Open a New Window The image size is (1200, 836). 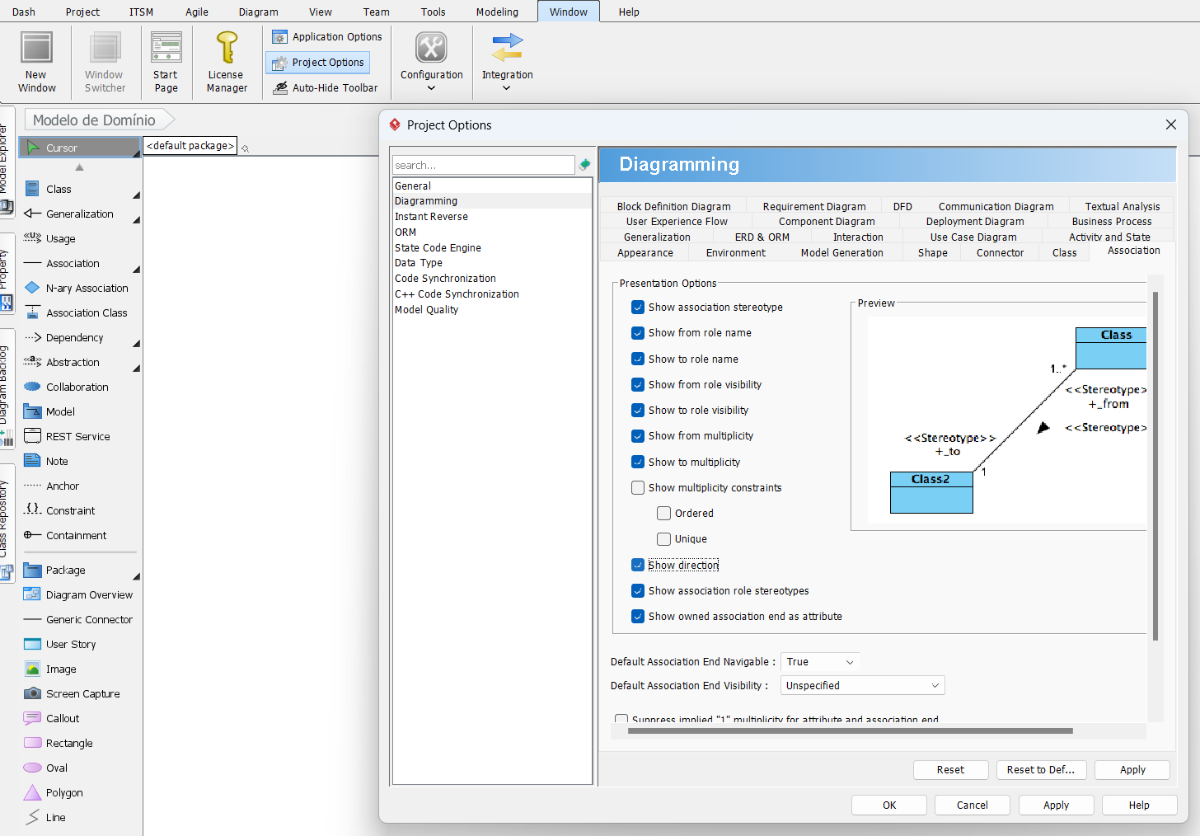tap(36, 63)
